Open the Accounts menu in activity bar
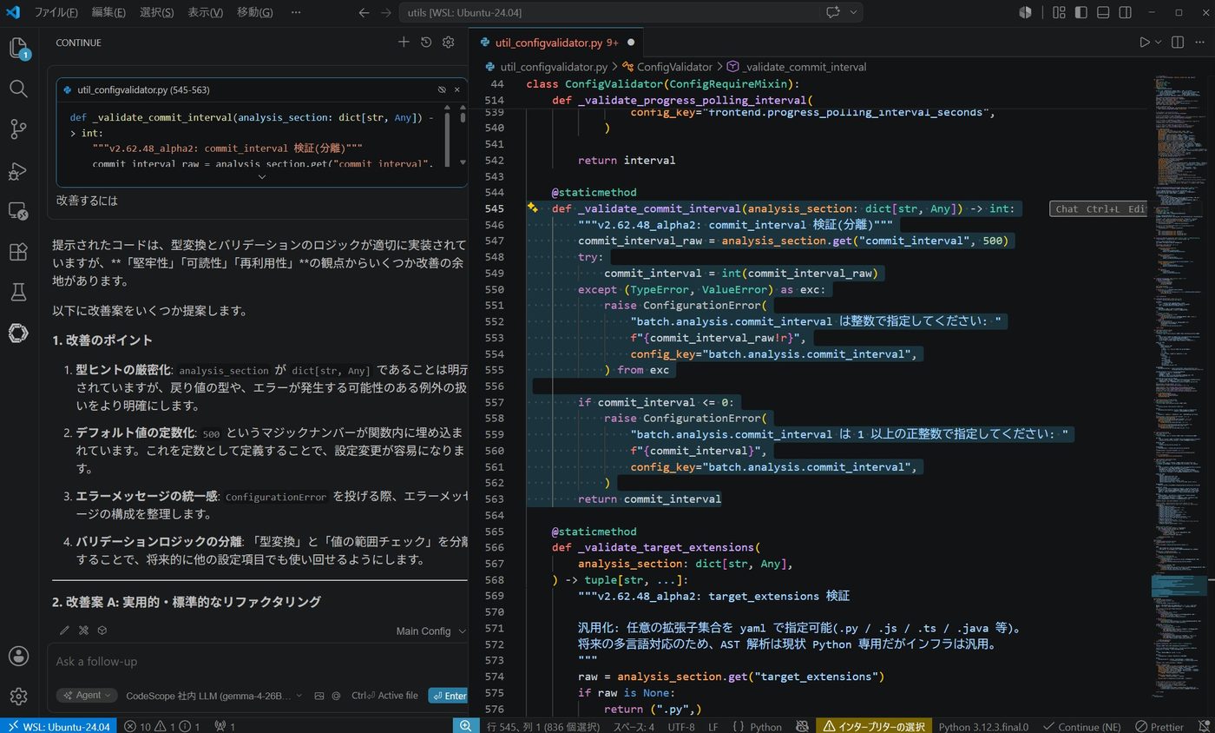This screenshot has height=733, width=1215. pos(18,656)
